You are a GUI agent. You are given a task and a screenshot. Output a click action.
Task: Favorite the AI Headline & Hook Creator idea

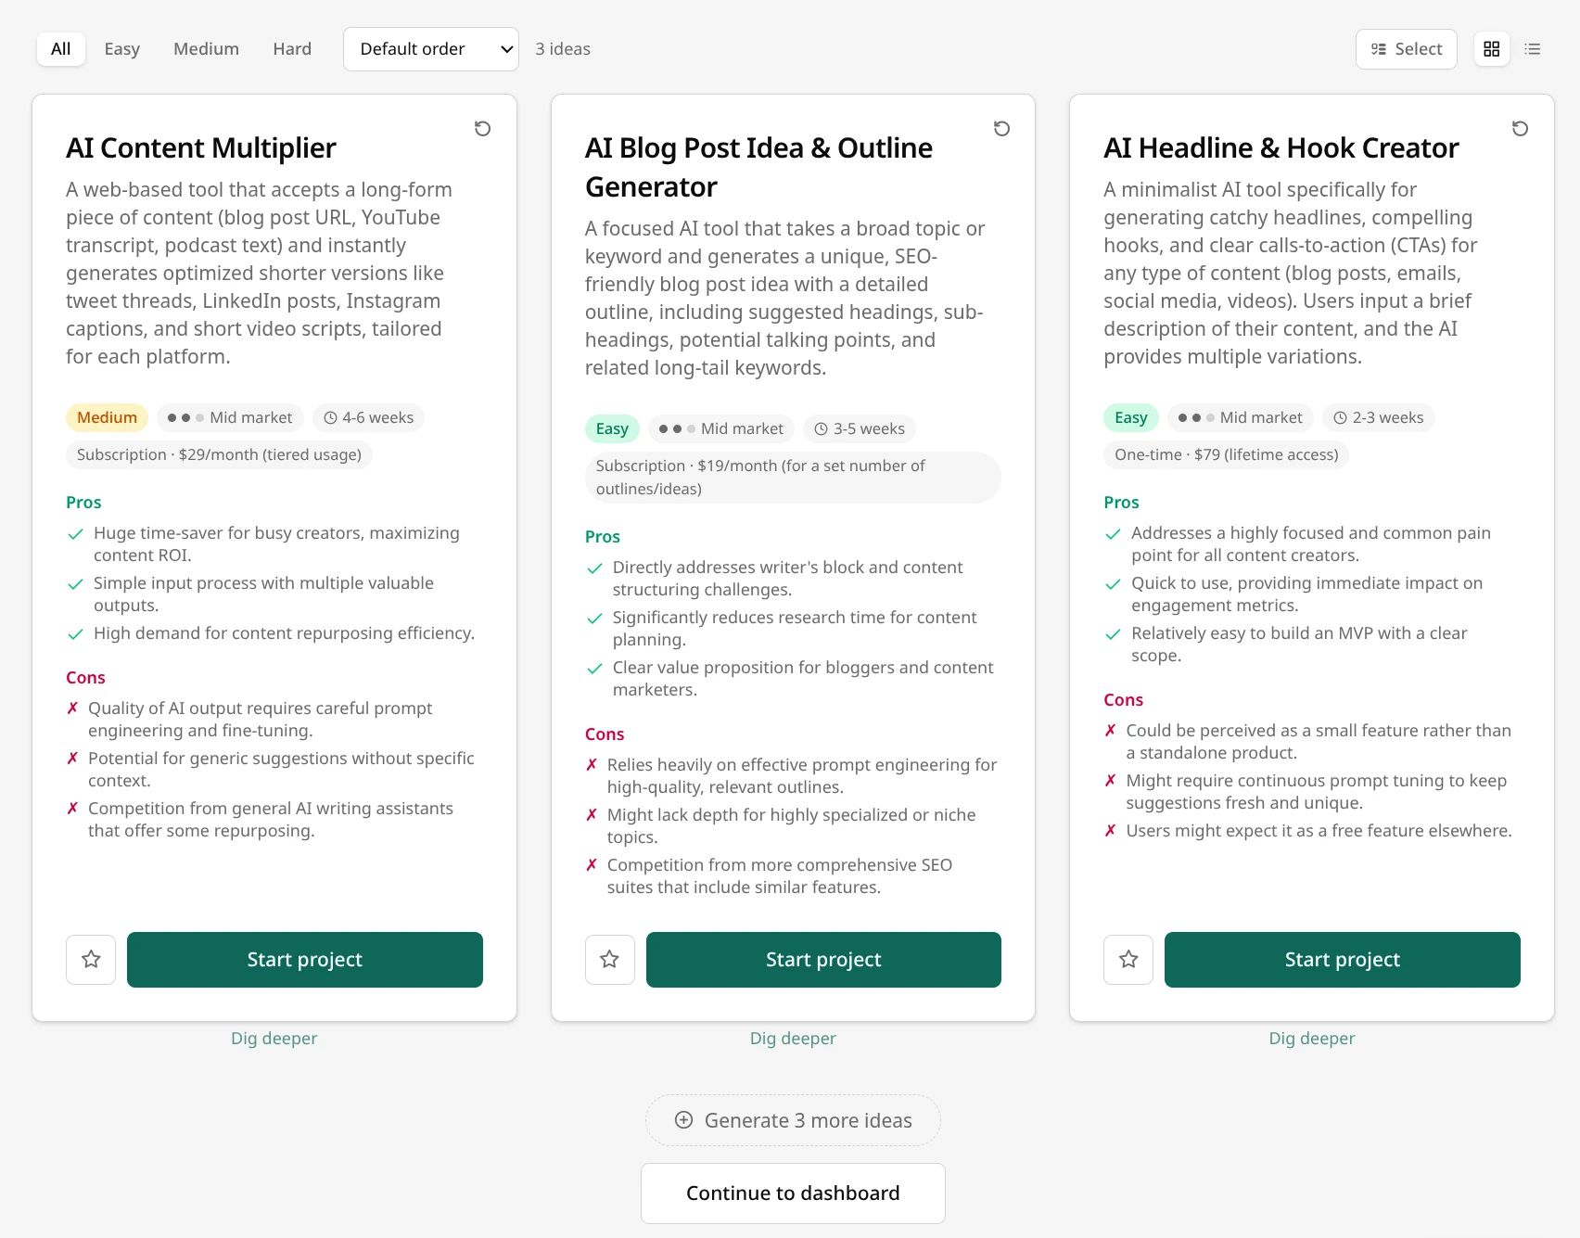(1128, 959)
